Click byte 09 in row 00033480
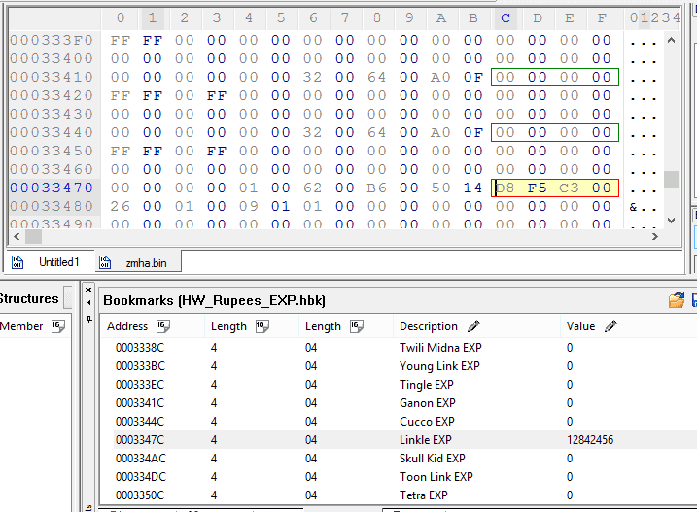This screenshot has height=512, width=697. (249, 207)
